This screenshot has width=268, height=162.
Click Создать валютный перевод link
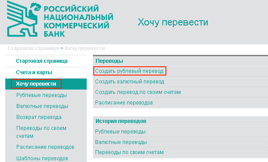[130, 82]
